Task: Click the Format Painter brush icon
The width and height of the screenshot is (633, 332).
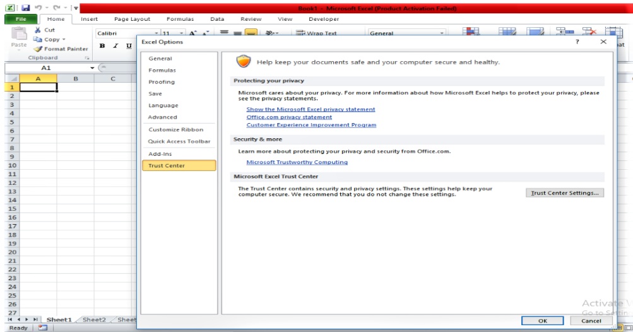Action: [38, 49]
